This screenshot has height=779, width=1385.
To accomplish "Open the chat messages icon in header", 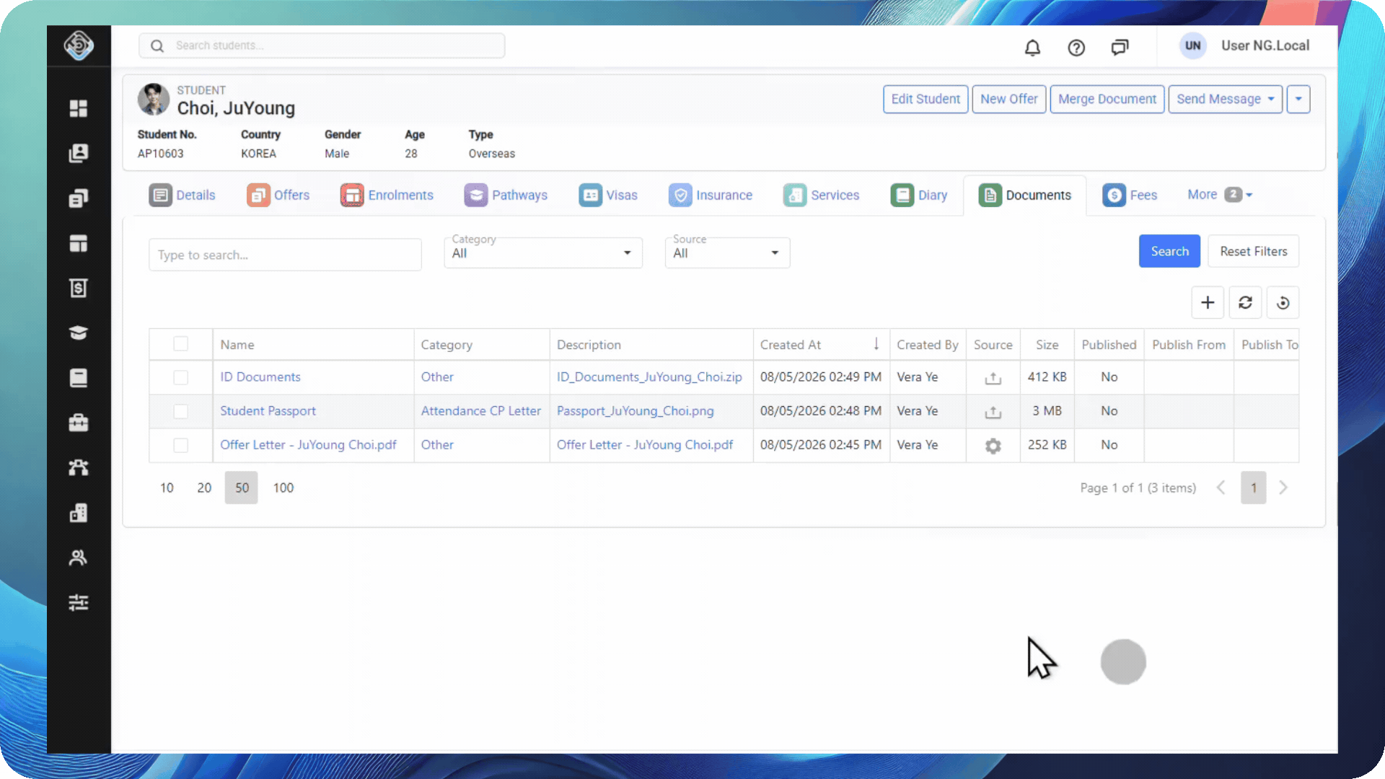I will (1120, 48).
